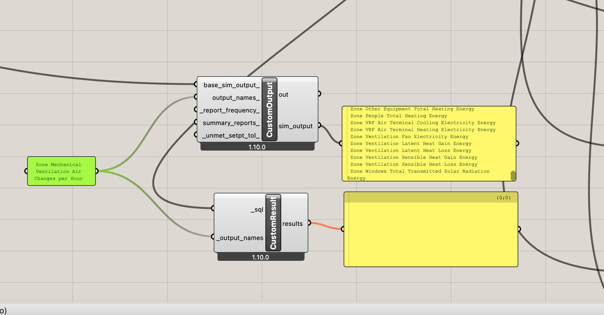Click the output grip of green panel
Viewport: 604px width, 315px height.
pyautogui.click(x=97, y=171)
